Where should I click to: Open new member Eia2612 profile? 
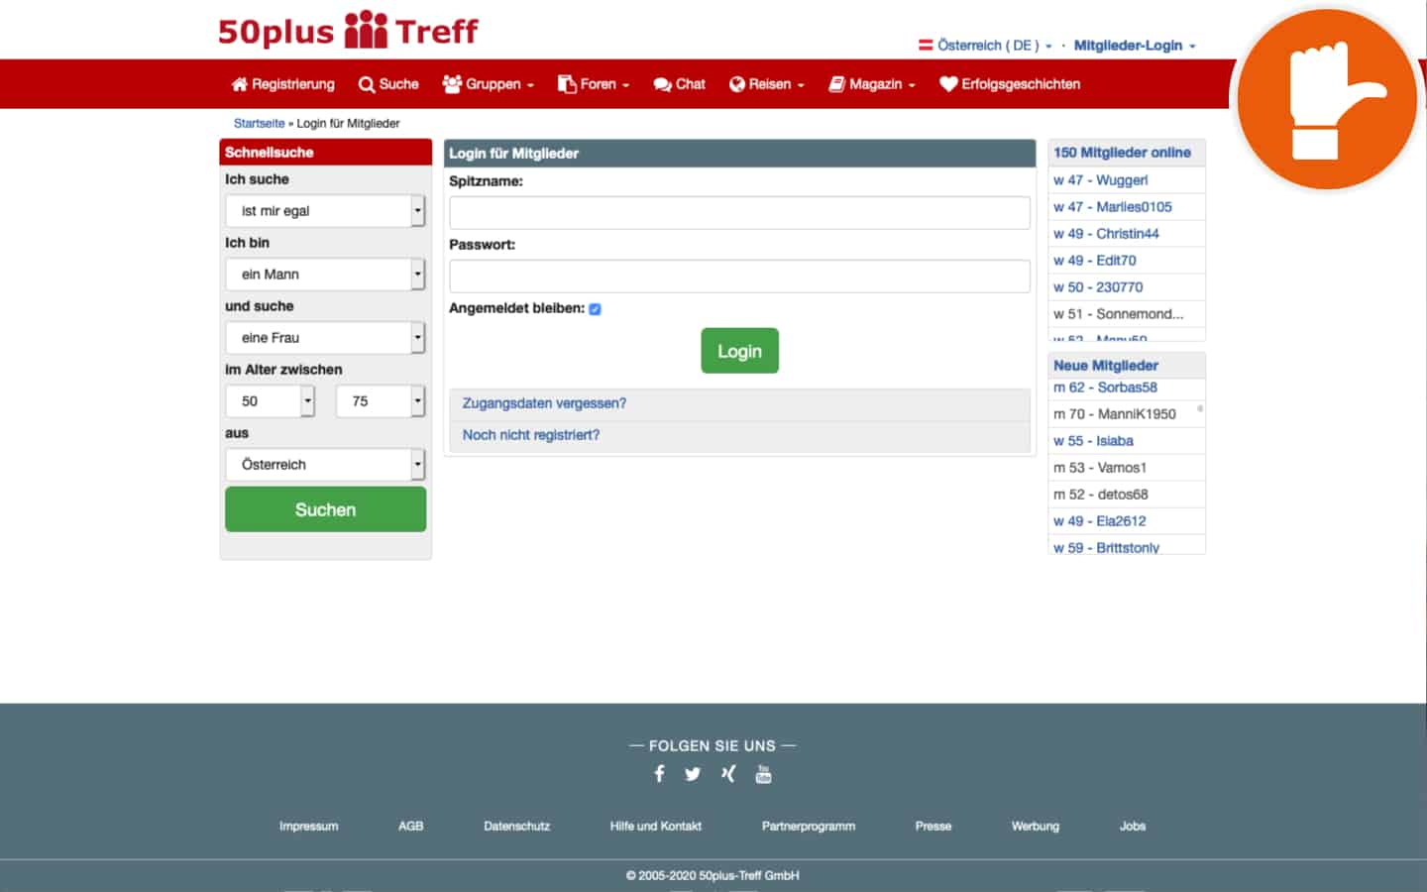coord(1099,521)
